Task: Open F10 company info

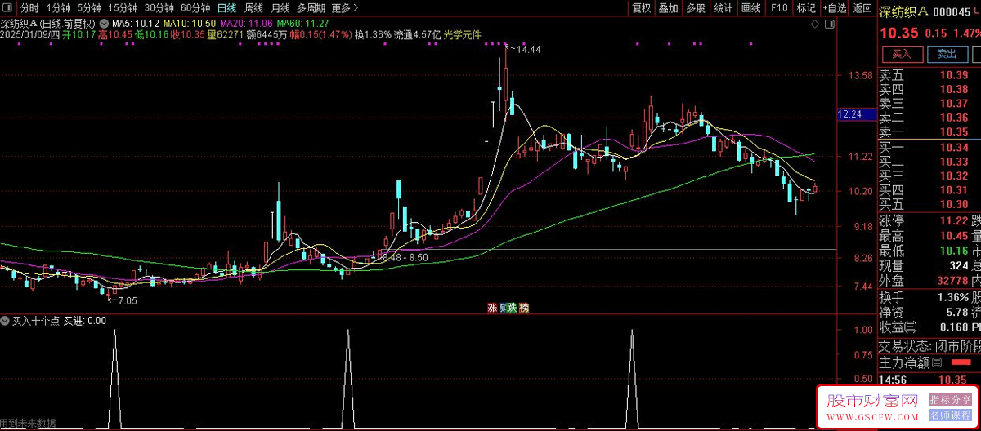Action: (778, 8)
